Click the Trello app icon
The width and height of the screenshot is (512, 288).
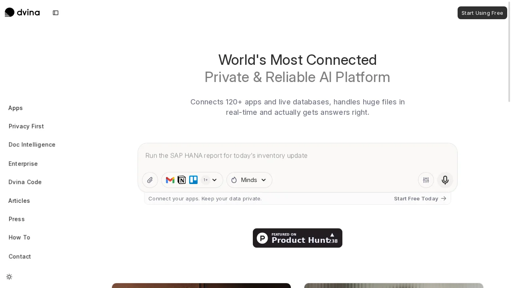pyautogui.click(x=193, y=180)
